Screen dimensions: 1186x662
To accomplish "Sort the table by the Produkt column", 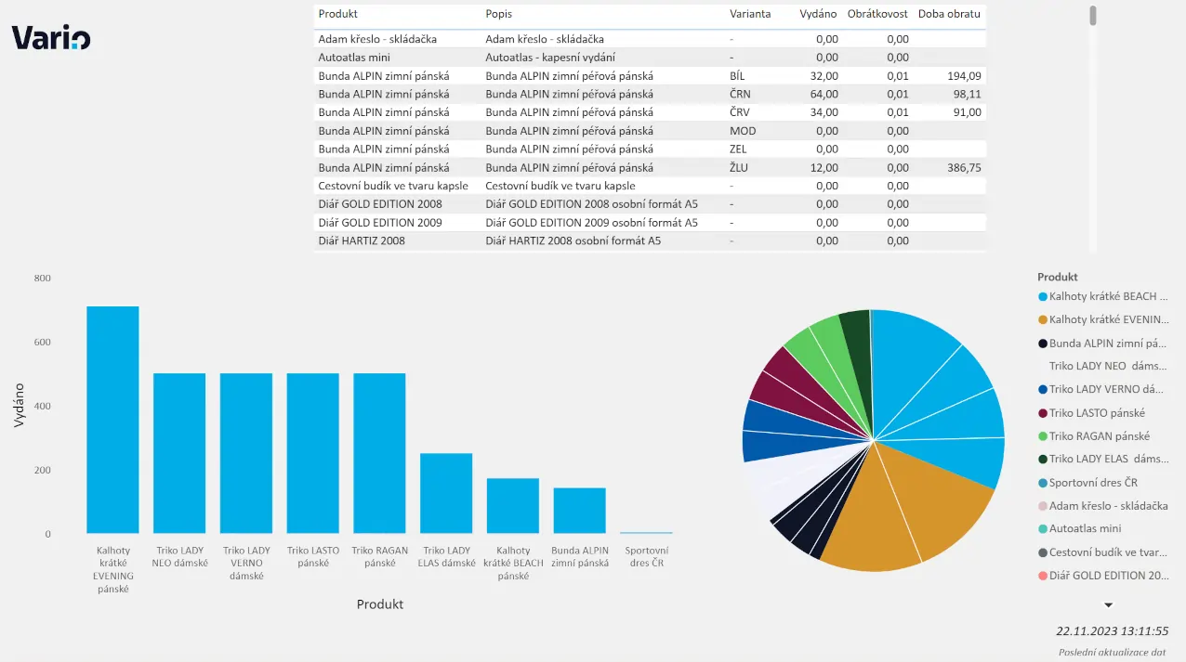I will [x=338, y=15].
